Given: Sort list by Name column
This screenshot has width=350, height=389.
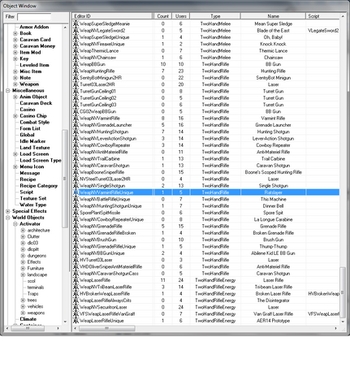Looking at the screenshot, I should [x=273, y=16].
